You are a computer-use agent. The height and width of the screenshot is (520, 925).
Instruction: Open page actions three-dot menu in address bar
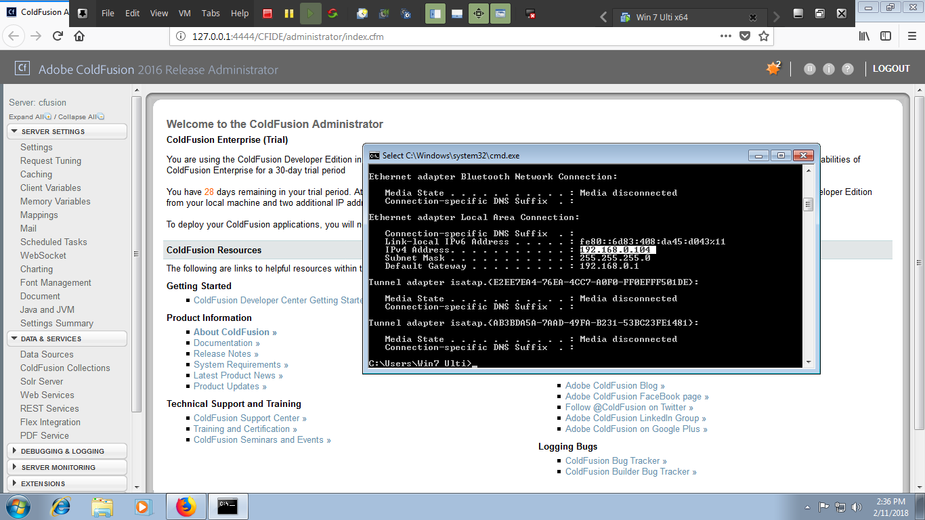point(726,36)
